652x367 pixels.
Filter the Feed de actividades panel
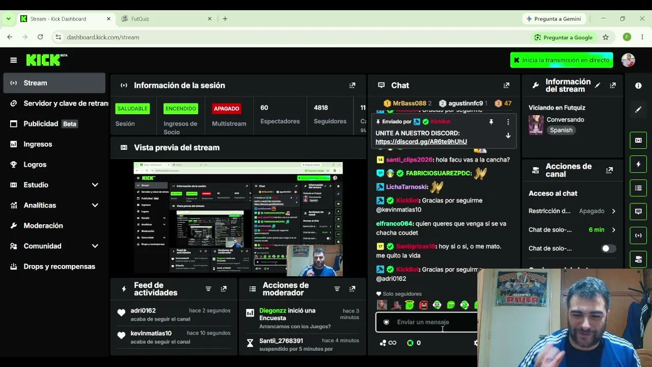[x=208, y=289]
